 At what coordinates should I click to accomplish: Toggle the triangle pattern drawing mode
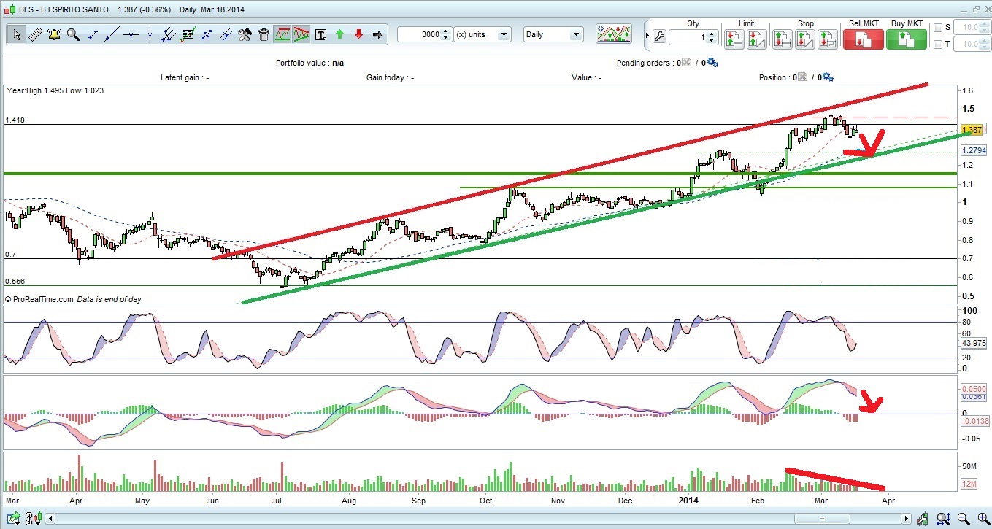point(301,34)
